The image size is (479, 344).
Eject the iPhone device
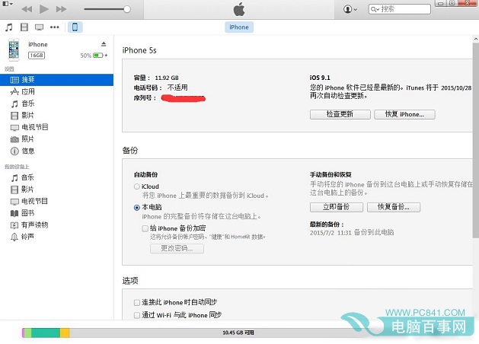104,44
